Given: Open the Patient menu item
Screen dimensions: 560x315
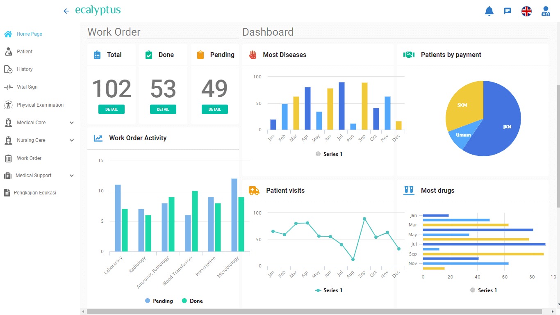Looking at the screenshot, I should click(25, 52).
